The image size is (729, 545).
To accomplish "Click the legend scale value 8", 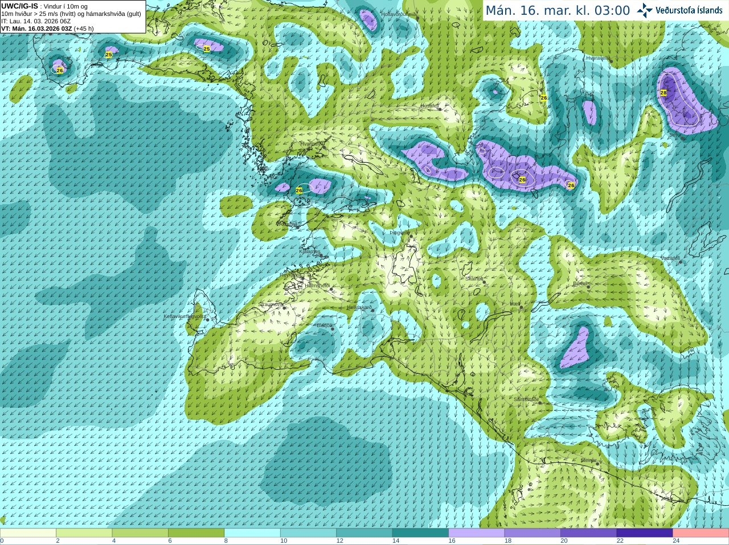I will 226,541.
